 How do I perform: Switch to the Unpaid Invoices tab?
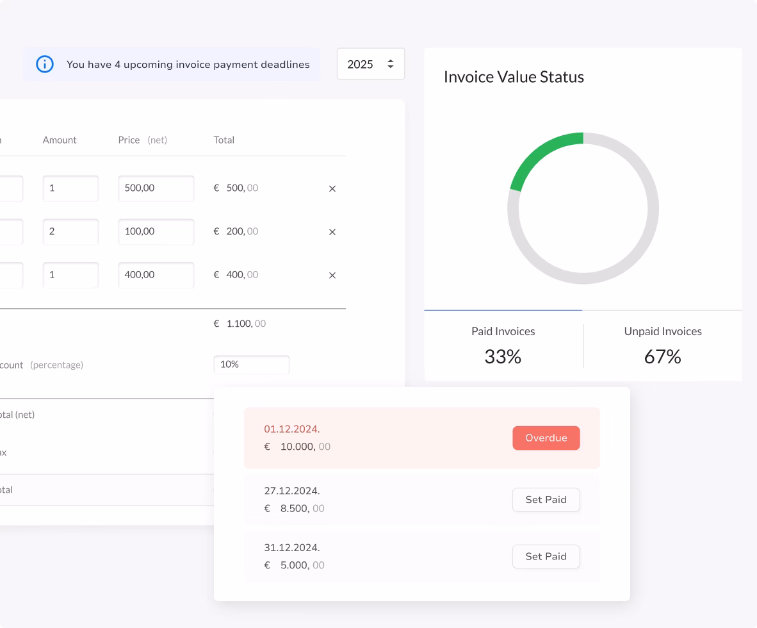point(663,346)
